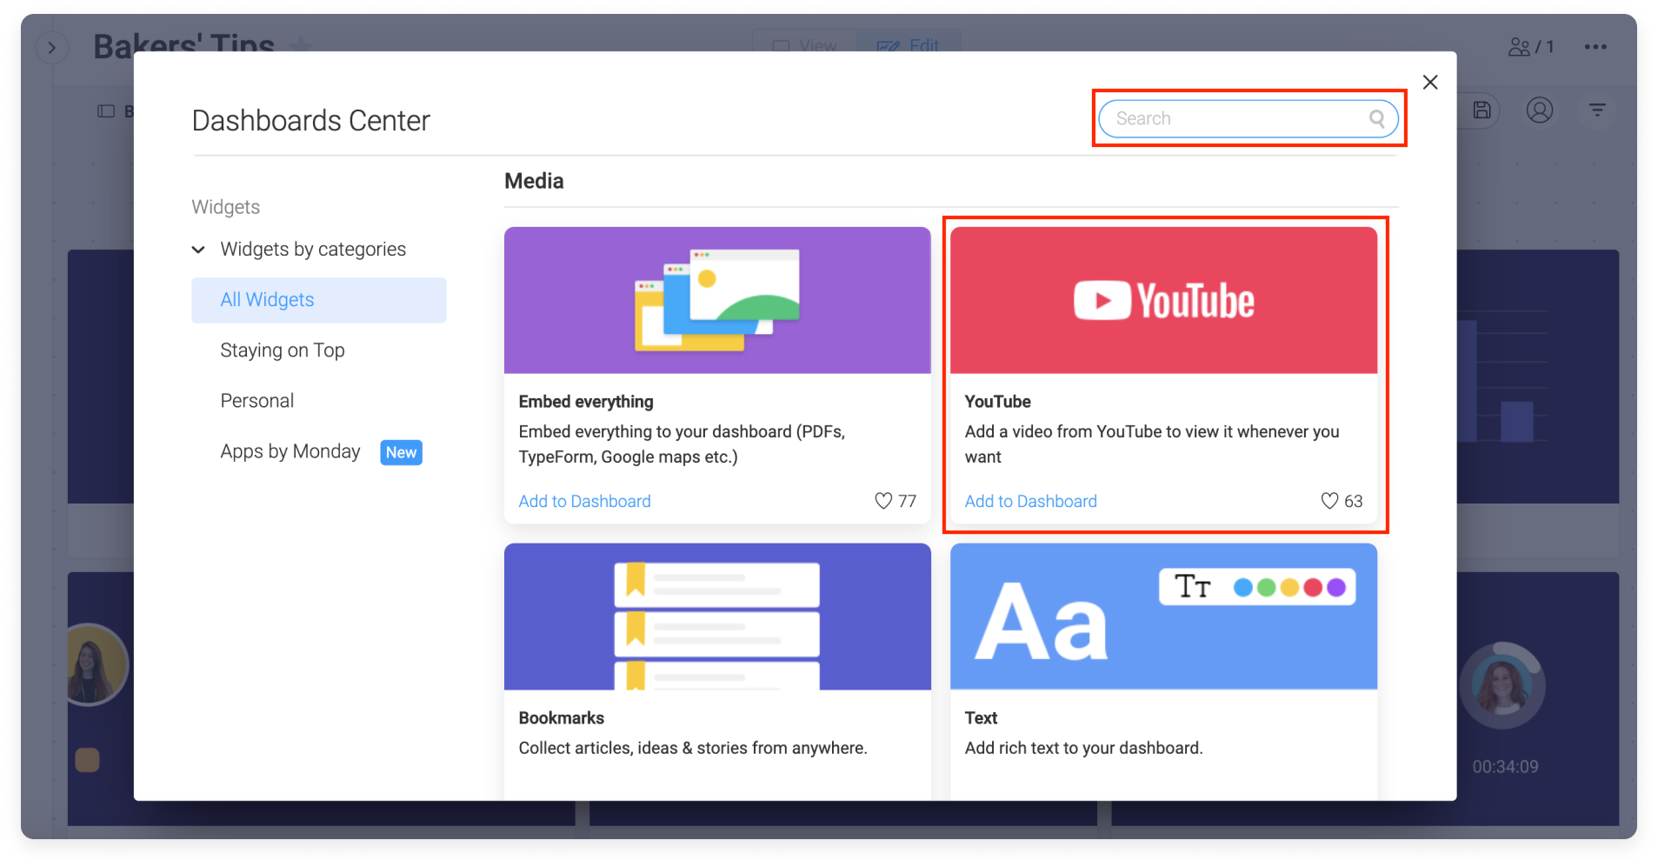Click the Bookmarks widget title
The height and width of the screenshot is (867, 1658).
561,718
